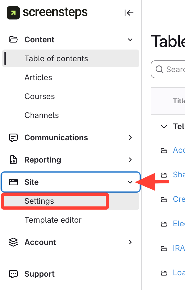Open Site Settings in the sidebar

tap(39, 201)
